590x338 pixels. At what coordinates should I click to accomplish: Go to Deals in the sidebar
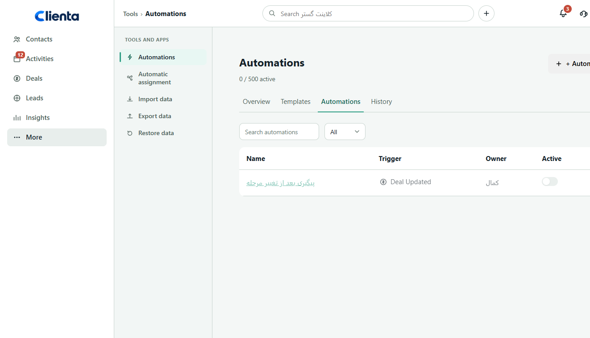coord(57,78)
